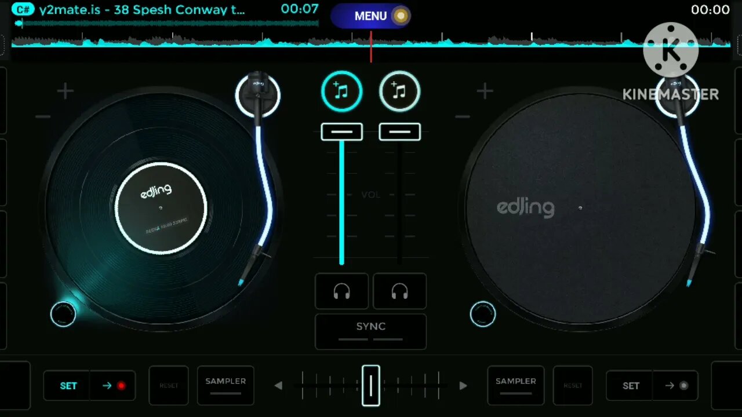
Task: Click left tonearm pivot head
Action: [x=258, y=94]
